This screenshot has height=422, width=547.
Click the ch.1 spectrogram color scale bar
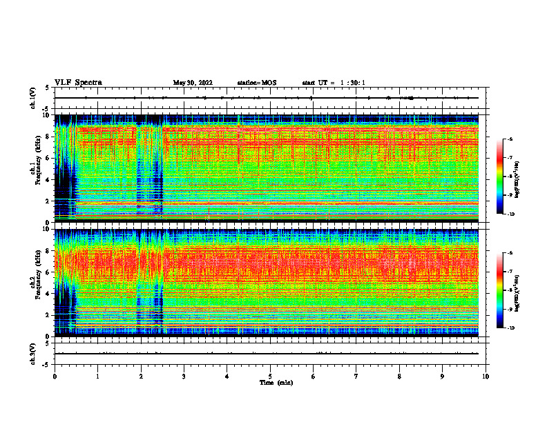[x=499, y=177]
